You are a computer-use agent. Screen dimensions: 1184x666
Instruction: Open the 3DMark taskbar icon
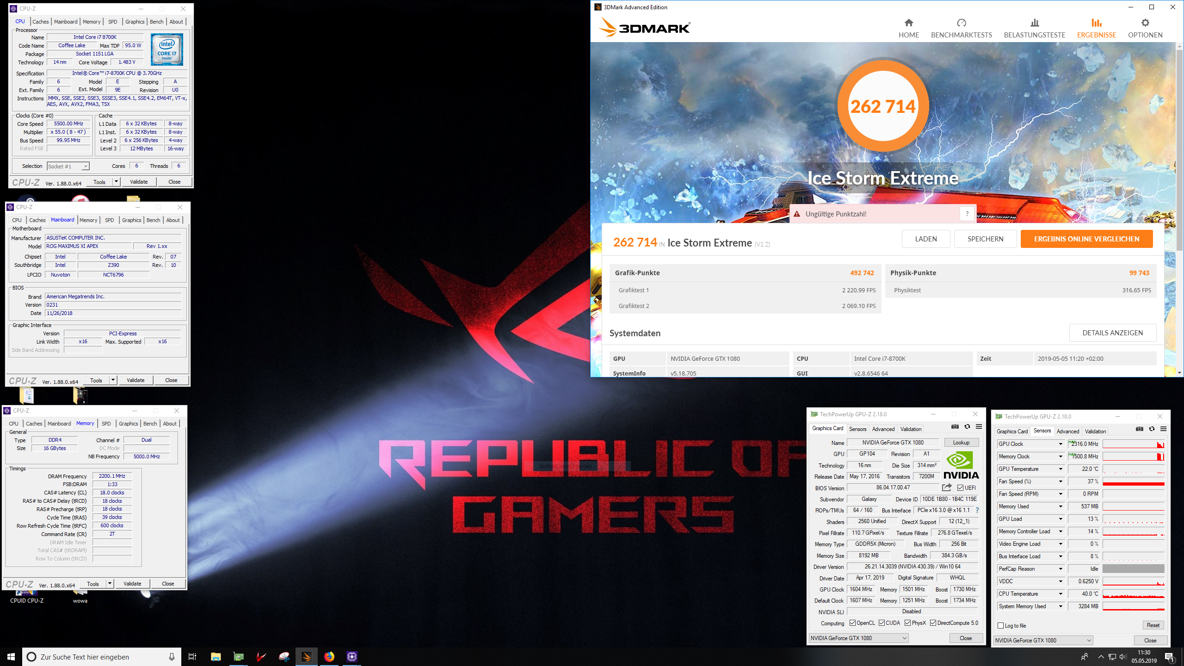pyautogui.click(x=306, y=657)
